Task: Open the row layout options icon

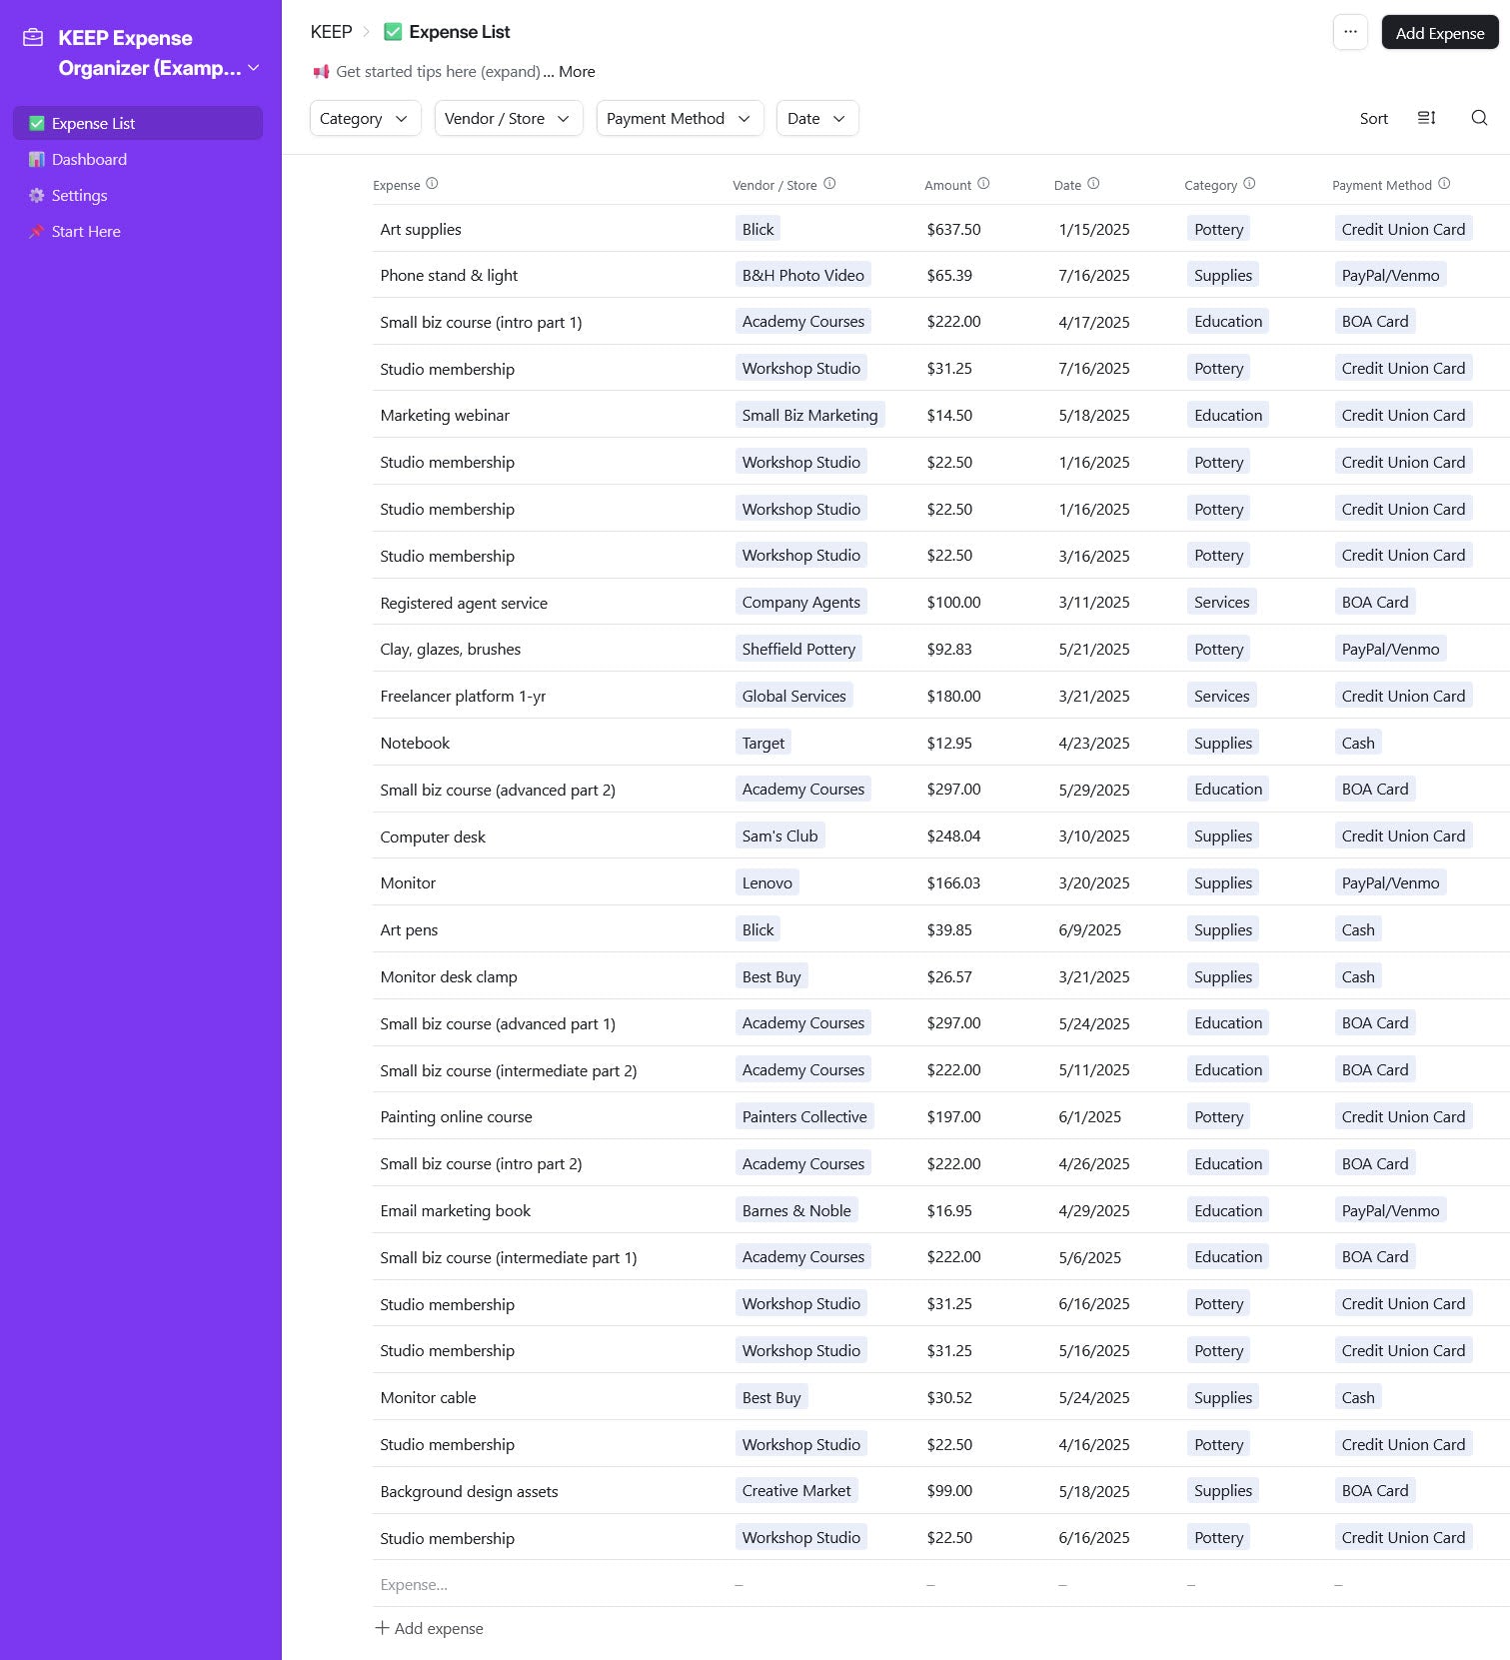Action: pyautogui.click(x=1426, y=118)
